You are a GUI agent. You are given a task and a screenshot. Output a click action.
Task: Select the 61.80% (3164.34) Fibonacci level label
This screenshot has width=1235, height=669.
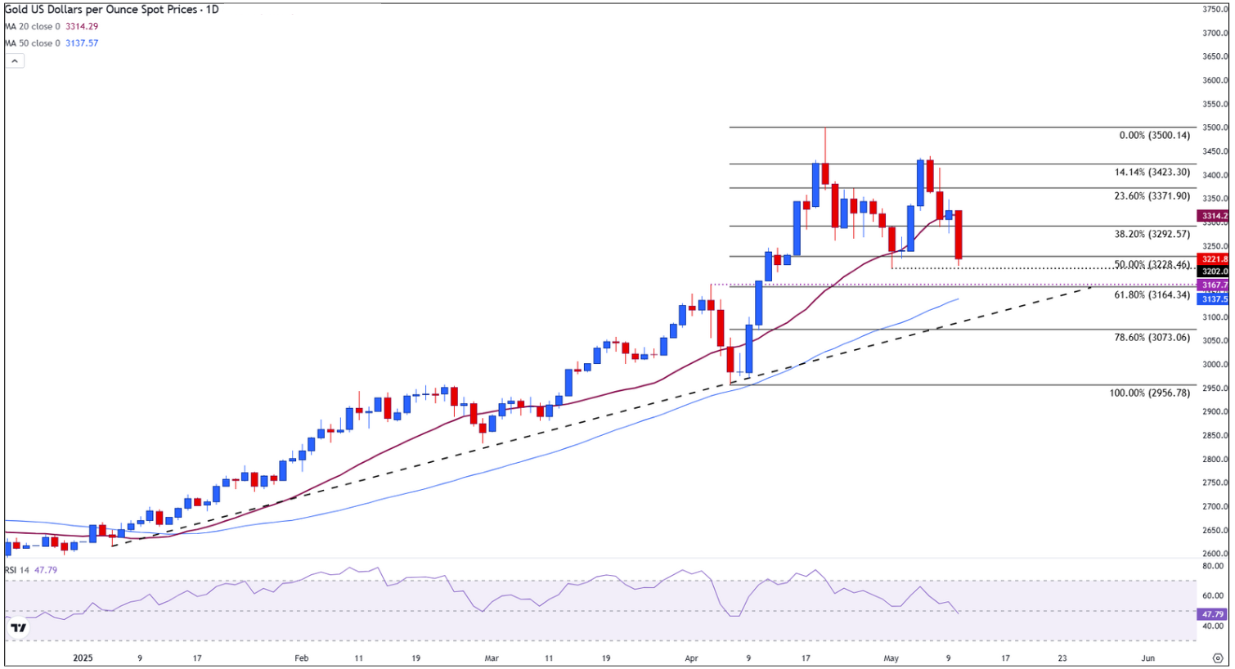pyautogui.click(x=1152, y=295)
